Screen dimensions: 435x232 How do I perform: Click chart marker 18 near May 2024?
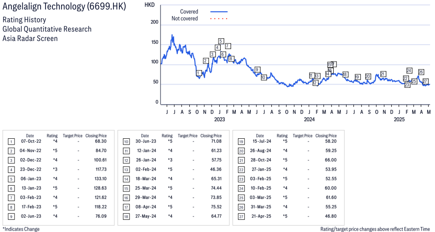pos(345,75)
